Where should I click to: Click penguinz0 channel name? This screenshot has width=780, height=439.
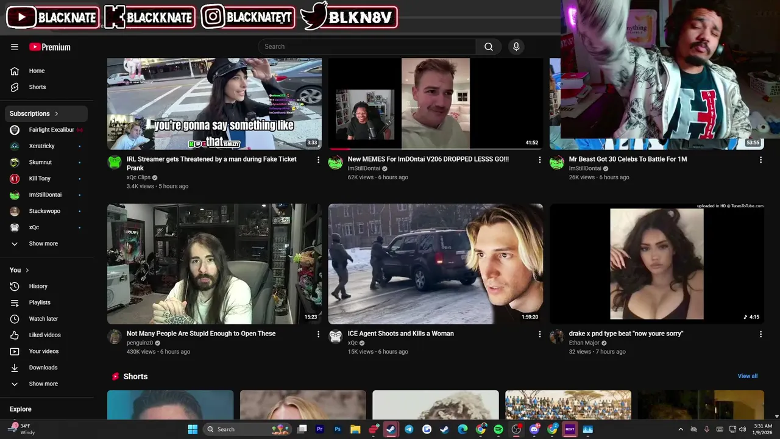pos(140,343)
